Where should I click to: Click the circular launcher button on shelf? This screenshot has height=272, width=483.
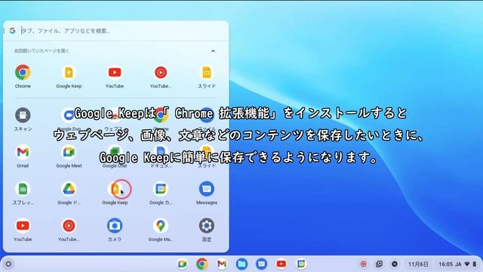click(x=8, y=264)
